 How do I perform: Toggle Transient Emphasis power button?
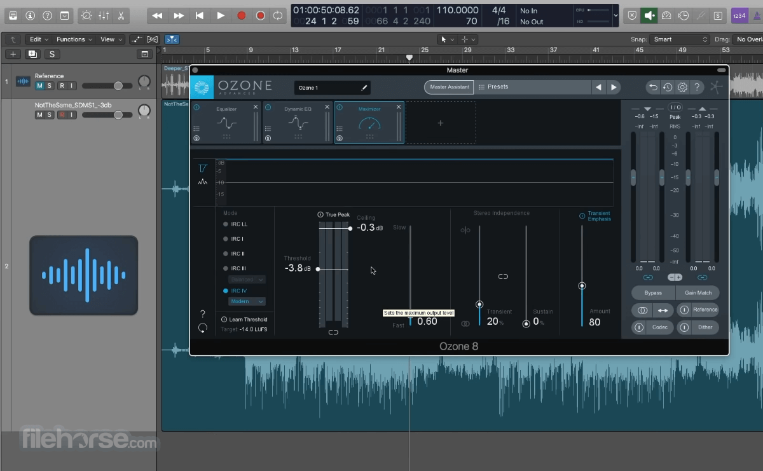click(582, 216)
